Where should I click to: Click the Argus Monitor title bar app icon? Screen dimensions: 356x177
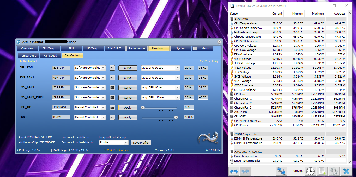click(x=18, y=42)
